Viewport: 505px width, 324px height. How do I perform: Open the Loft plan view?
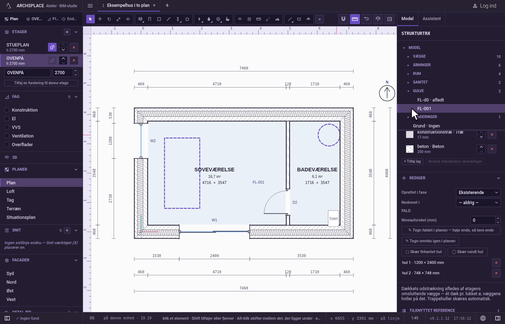coord(41,192)
